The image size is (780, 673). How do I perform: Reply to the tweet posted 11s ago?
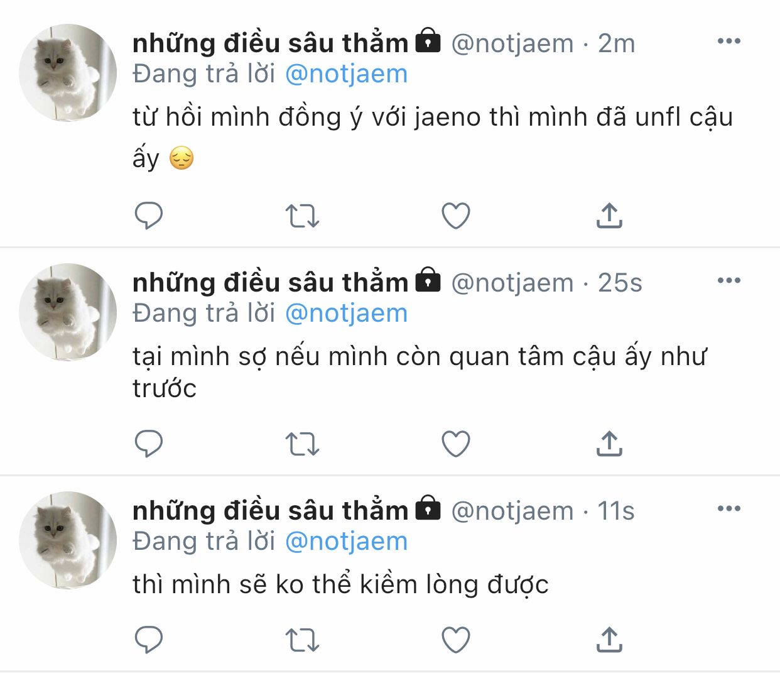[149, 640]
